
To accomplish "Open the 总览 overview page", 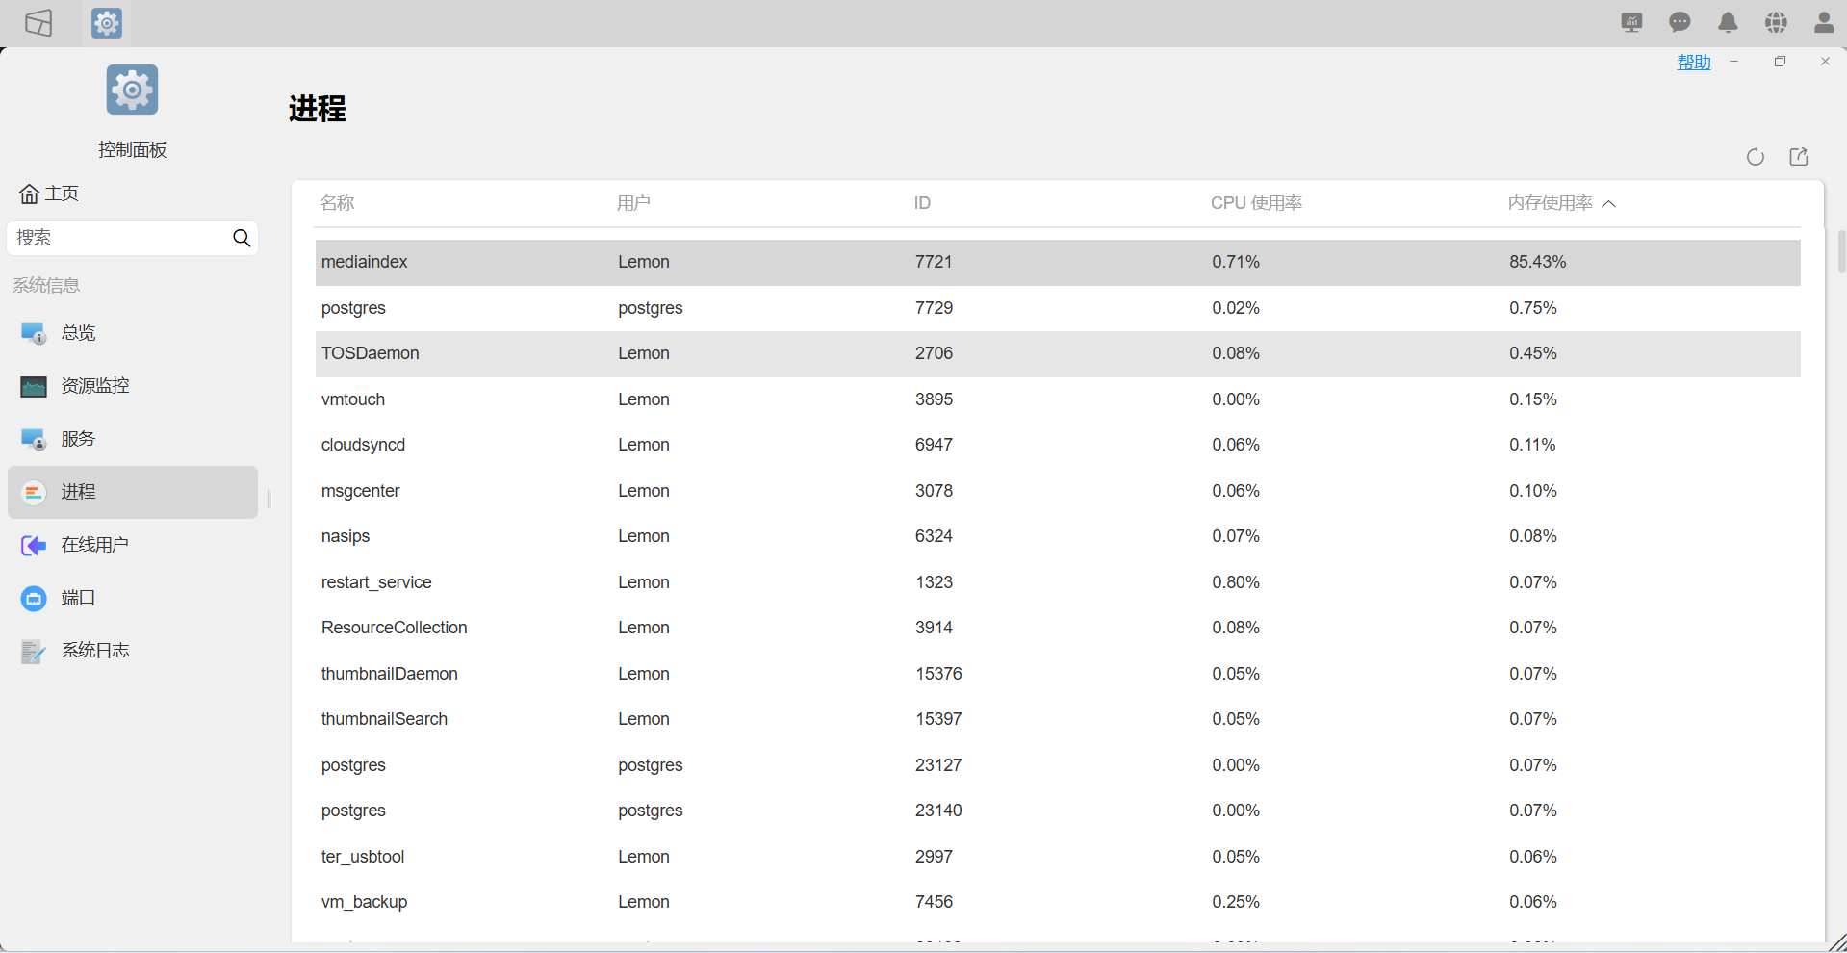I will pyautogui.click(x=133, y=333).
